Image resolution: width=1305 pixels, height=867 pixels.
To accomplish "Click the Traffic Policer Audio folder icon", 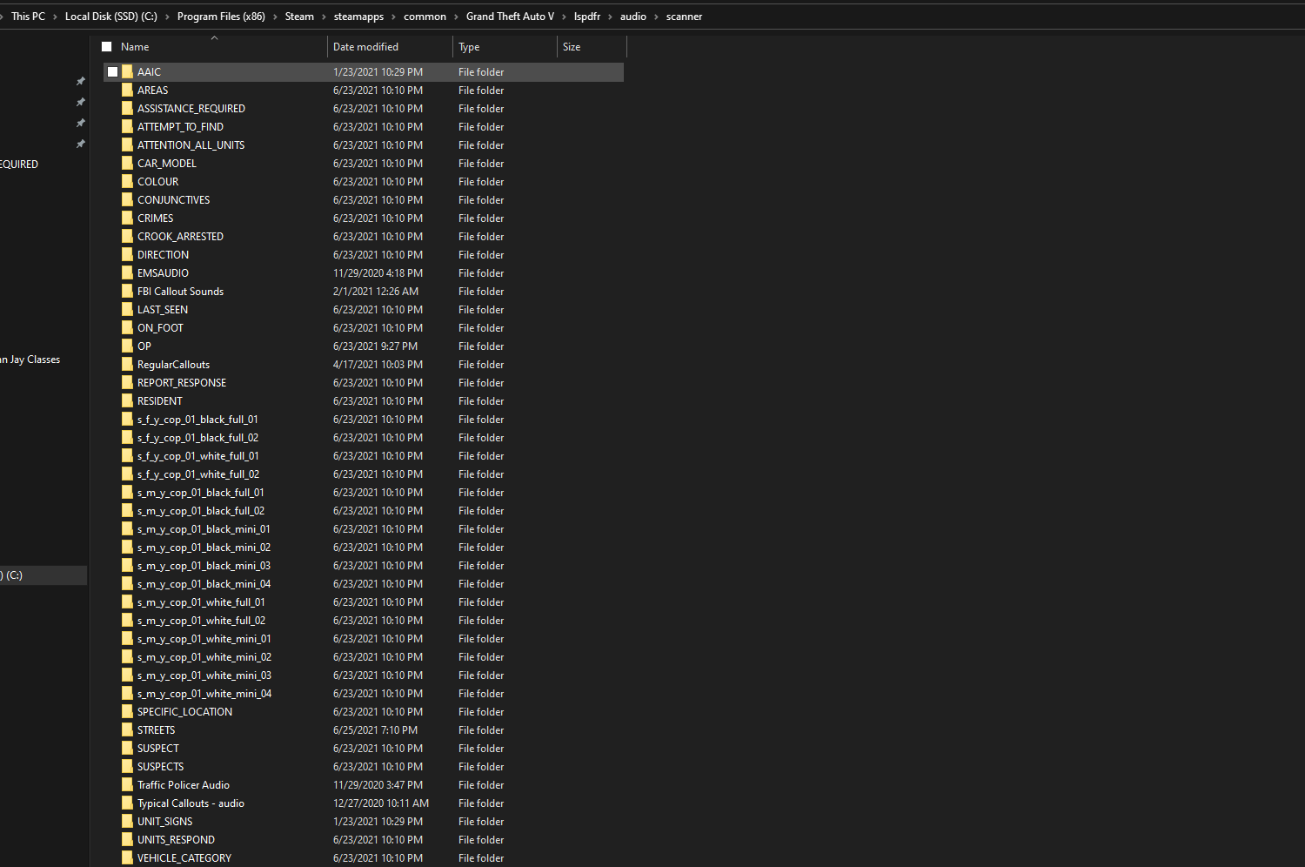I will pyautogui.click(x=128, y=785).
